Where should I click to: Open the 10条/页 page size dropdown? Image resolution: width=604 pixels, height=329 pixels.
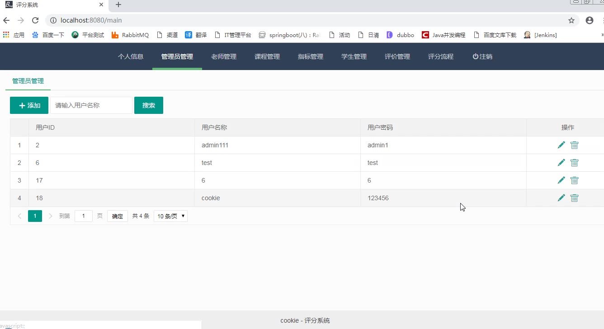[170, 216]
